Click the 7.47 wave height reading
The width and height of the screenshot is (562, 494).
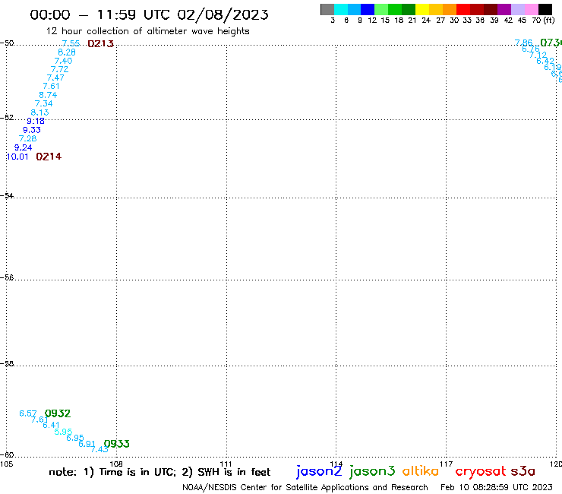click(55, 78)
